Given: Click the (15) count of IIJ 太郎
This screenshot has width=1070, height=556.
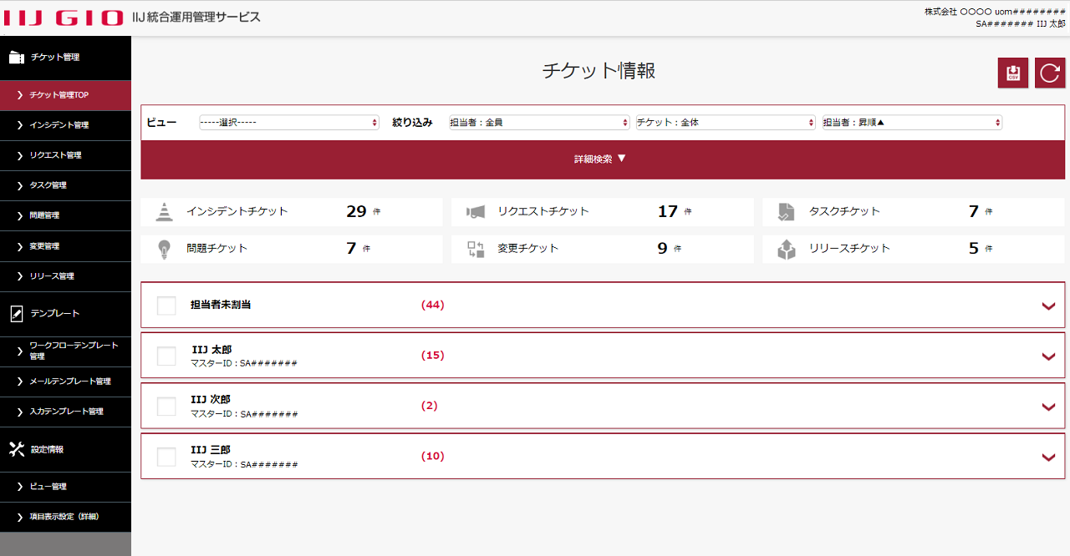Looking at the screenshot, I should click(433, 356).
